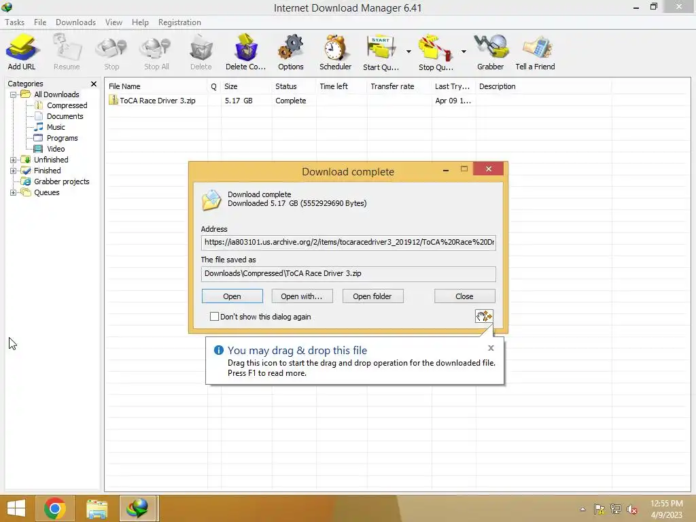The image size is (696, 522).
Task: Expand the Finished tree node
Action: [14, 171]
